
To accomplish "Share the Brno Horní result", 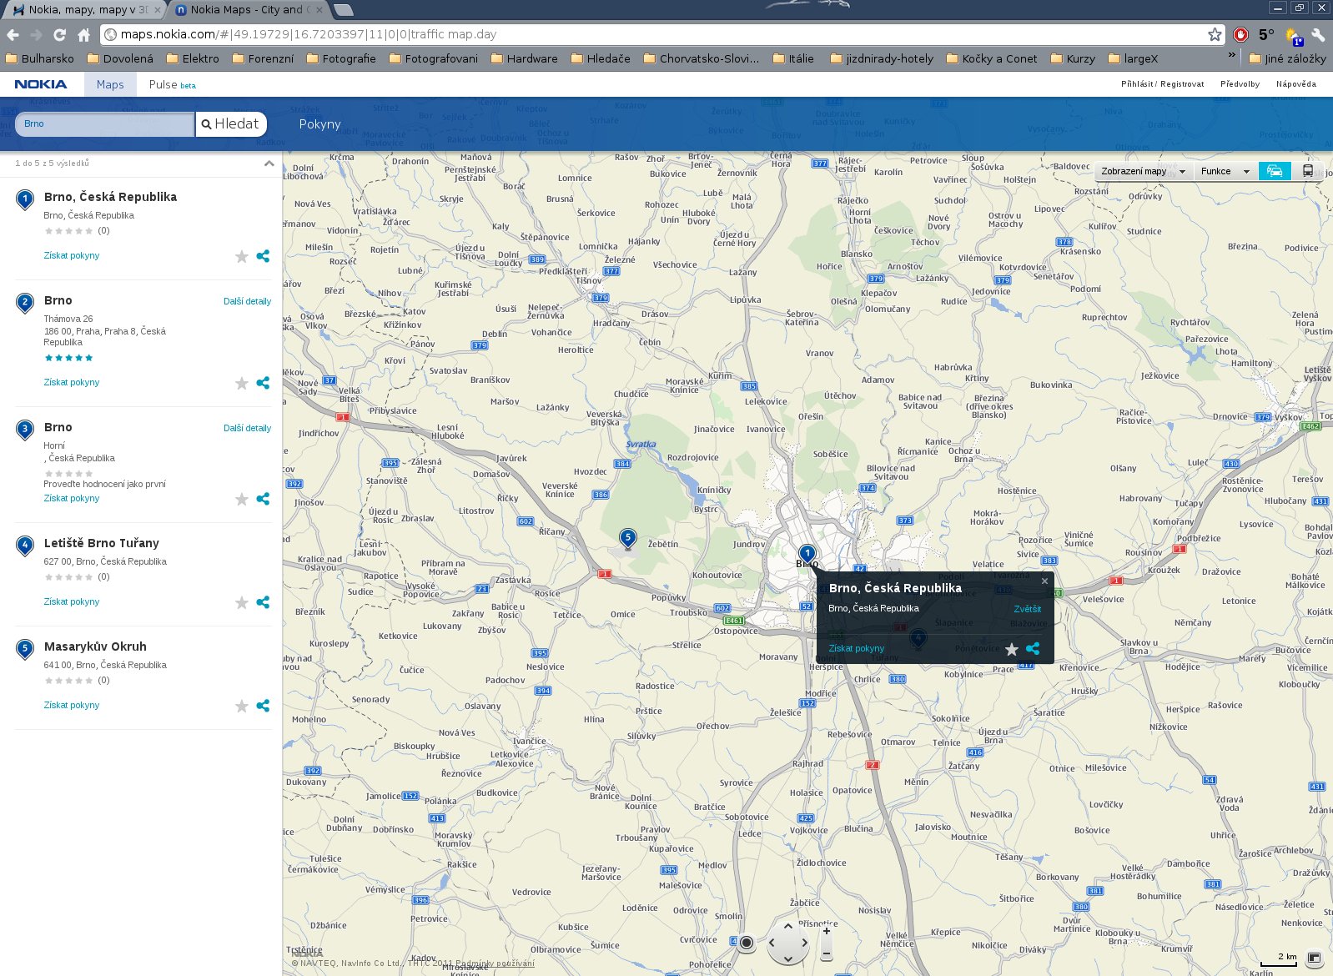I will pyautogui.click(x=263, y=499).
